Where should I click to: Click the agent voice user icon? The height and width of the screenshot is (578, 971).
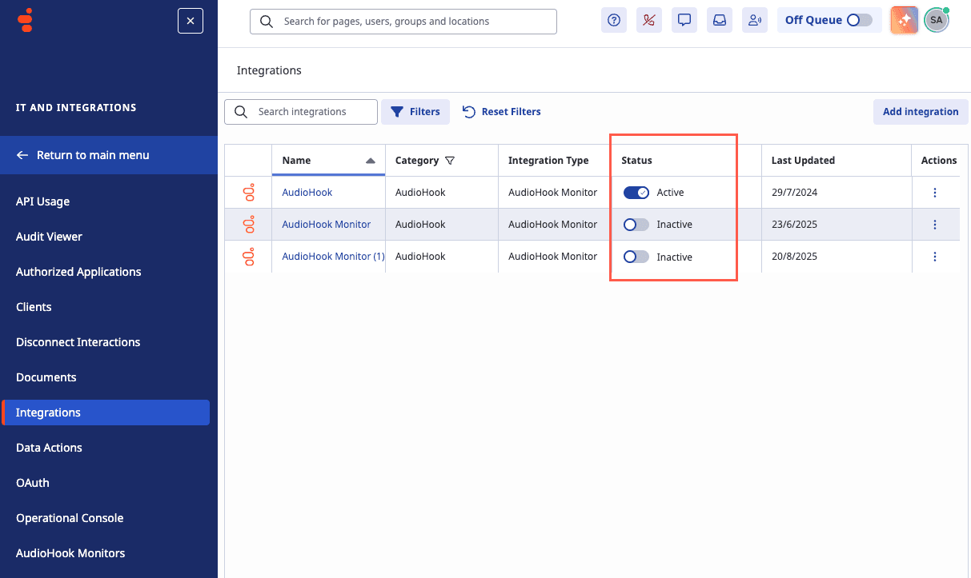[755, 21]
